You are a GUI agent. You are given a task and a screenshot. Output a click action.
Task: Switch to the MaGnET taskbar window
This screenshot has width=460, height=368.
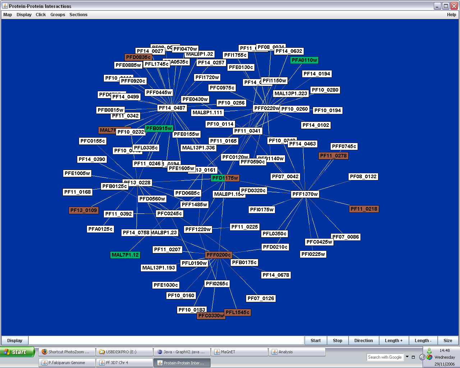pos(239,352)
